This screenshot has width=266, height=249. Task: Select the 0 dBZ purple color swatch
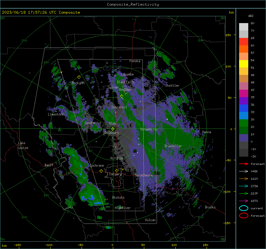point(244,138)
